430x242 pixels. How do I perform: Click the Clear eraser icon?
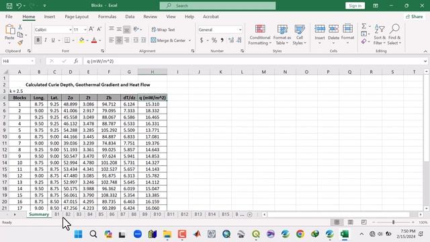[364, 42]
